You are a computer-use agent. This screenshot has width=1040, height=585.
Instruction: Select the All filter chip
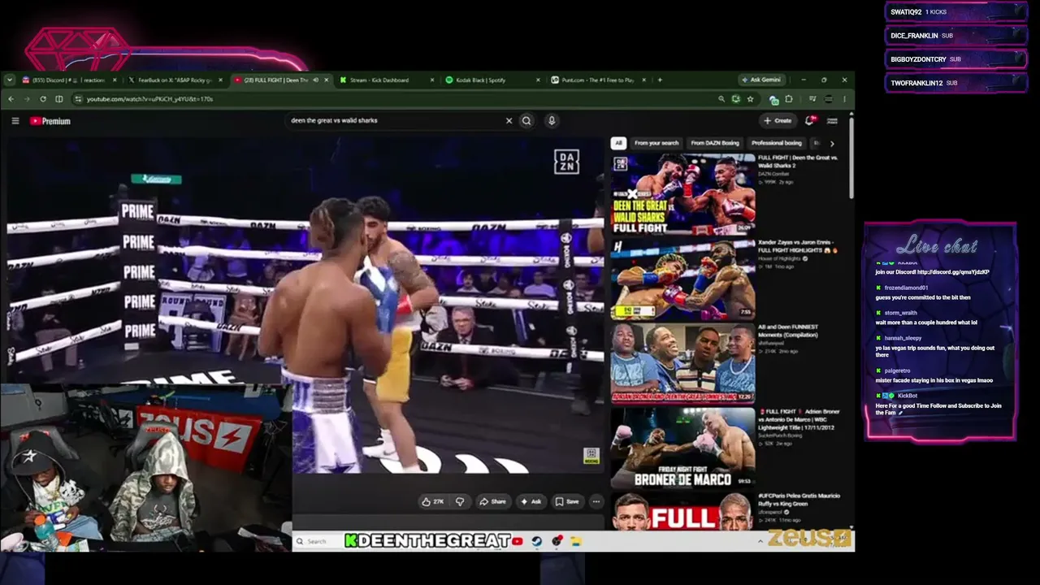618,143
